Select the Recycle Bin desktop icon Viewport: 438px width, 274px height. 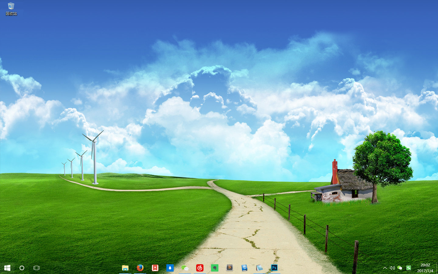coord(11,9)
